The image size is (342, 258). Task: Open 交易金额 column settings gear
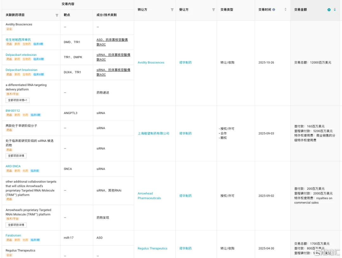pyautogui.click(x=329, y=10)
